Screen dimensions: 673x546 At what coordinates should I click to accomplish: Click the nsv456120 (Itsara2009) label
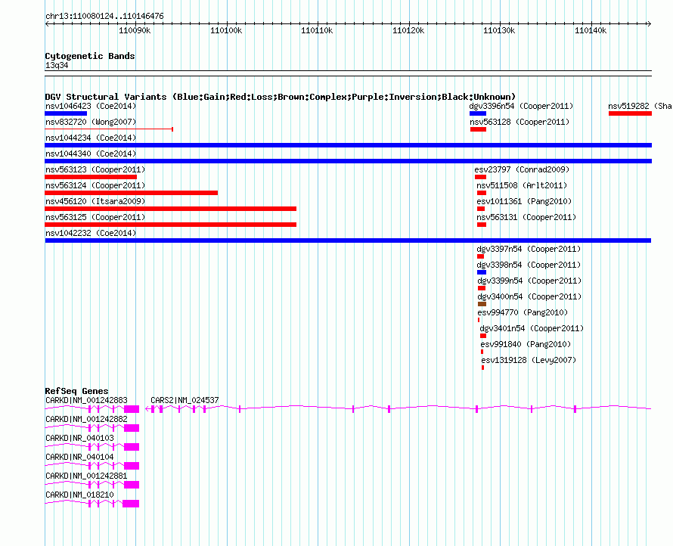(x=95, y=201)
